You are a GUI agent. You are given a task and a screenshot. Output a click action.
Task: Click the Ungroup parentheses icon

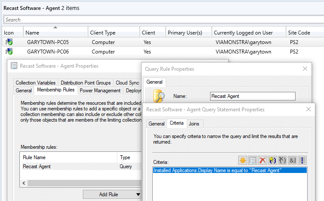(283, 160)
